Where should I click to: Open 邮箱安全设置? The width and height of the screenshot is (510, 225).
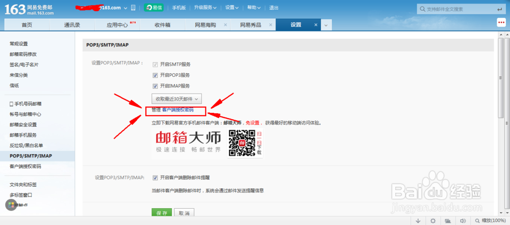point(23,125)
